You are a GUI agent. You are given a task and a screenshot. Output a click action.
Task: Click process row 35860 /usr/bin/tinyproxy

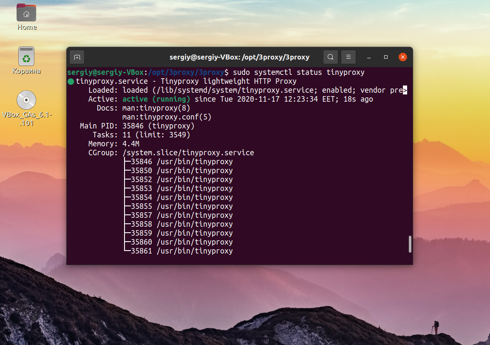coord(182,242)
